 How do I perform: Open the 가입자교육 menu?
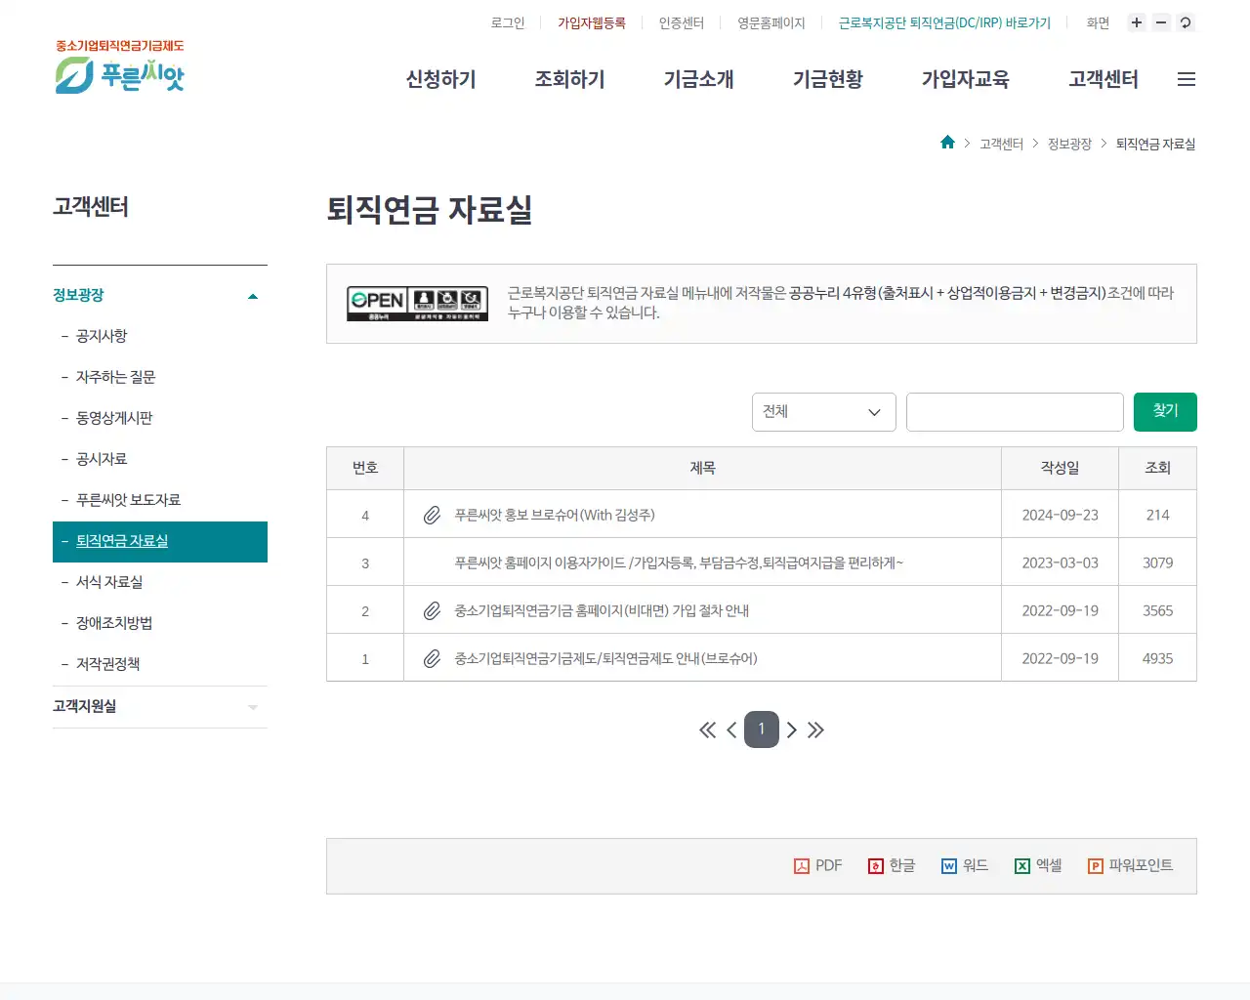(965, 80)
